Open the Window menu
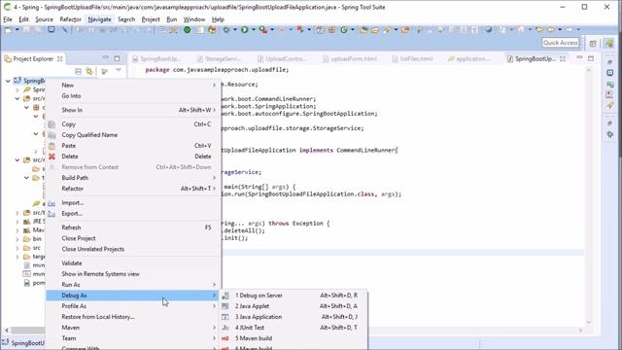The image size is (622, 350). [x=194, y=19]
